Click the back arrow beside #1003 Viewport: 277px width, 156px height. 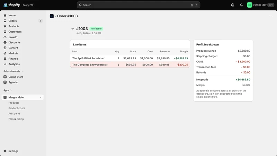(73, 29)
